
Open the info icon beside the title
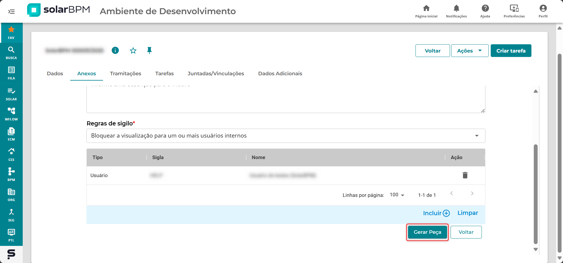pyautogui.click(x=115, y=50)
